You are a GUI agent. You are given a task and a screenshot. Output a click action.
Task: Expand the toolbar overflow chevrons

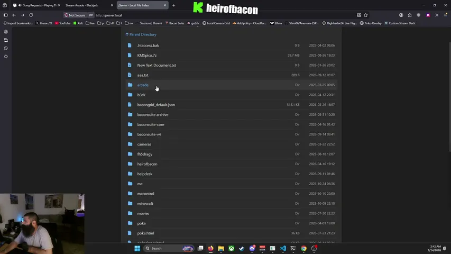pyautogui.click(x=437, y=15)
